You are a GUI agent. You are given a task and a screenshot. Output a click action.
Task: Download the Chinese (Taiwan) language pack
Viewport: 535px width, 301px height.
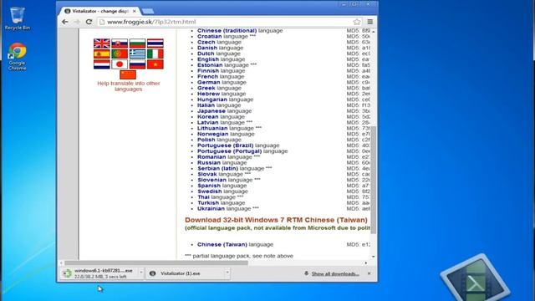click(x=222, y=244)
